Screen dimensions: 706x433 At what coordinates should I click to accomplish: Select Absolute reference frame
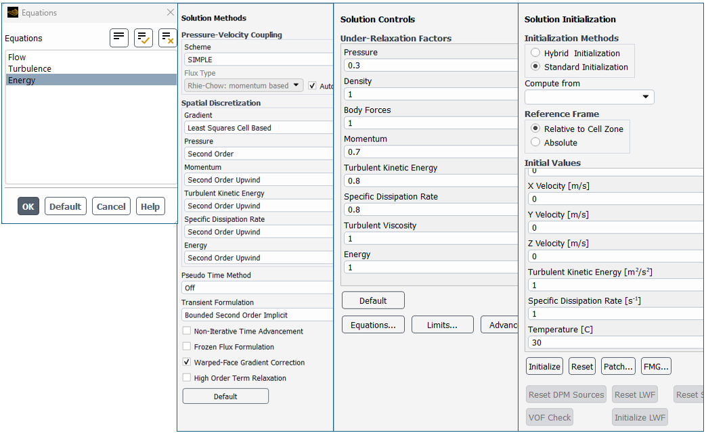point(535,142)
